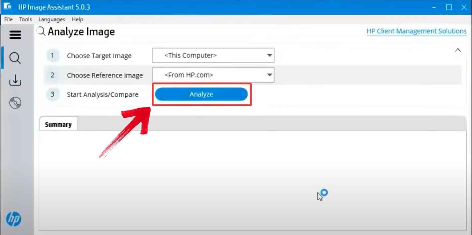Expand the Choose Target Image dropdown

point(213,56)
